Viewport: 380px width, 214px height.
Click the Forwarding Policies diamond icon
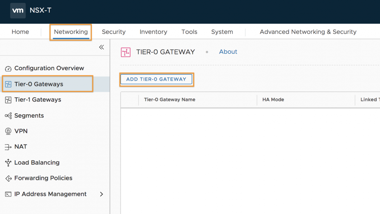[x=8, y=178]
